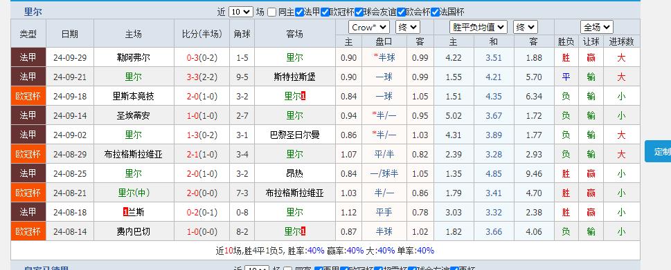Image resolution: width=671 pixels, height=270 pixels.
Task: Click score 1-3(0-2) for 24-09-02
Action: coord(202,135)
